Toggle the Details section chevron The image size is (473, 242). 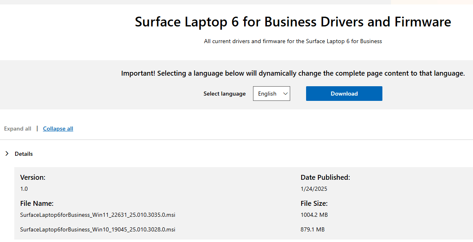pyautogui.click(x=7, y=154)
